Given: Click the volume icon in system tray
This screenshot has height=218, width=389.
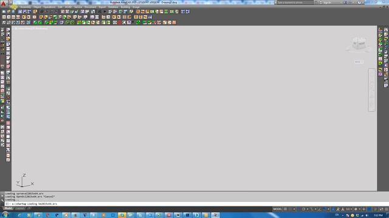Looking at the screenshot, I should (x=367, y=216).
